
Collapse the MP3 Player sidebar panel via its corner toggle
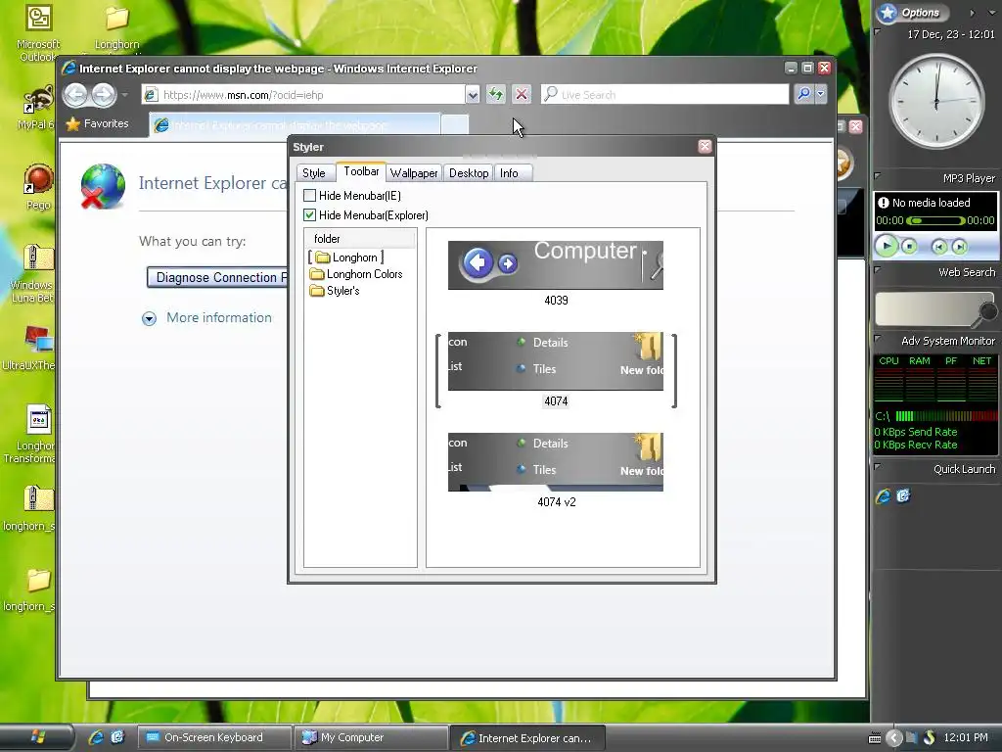pyautogui.click(x=878, y=176)
